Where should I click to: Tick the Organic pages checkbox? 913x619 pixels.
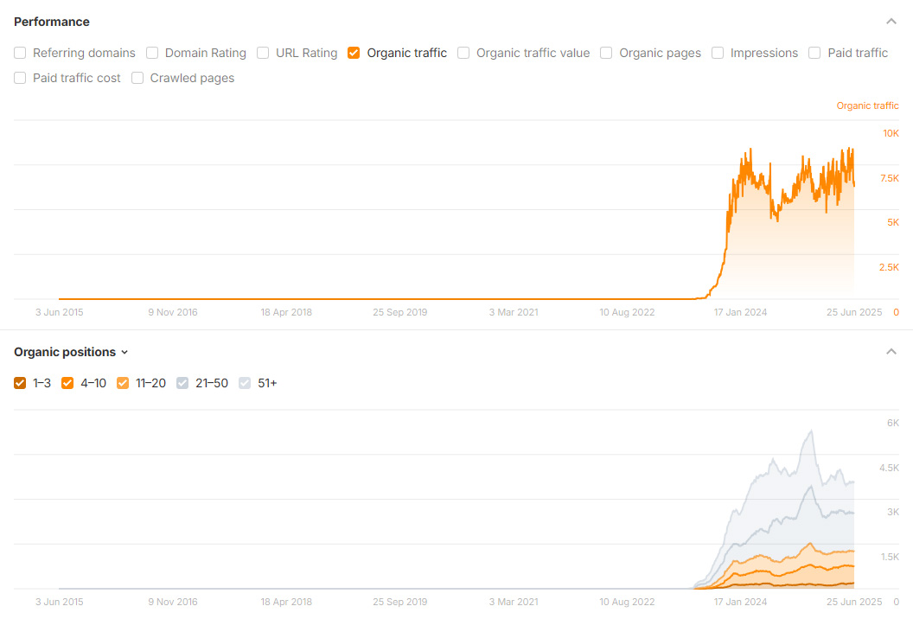606,53
